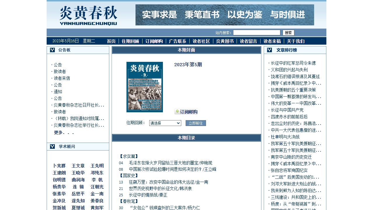This screenshot has width=373, height=210.
Task: Open ranked article 我来到鲜为人知的陈伯达...
Action: point(296,190)
